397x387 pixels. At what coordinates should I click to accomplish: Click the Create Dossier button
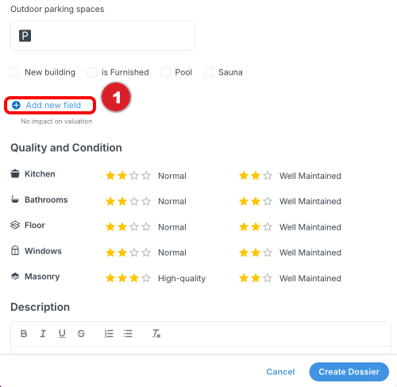349,372
